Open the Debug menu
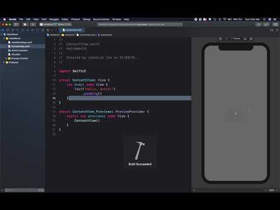Image resolution: width=280 pixels, height=210 pixels. [86, 19]
